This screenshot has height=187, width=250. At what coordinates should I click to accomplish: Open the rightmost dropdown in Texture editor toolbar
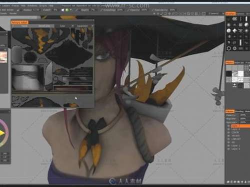[84, 26]
